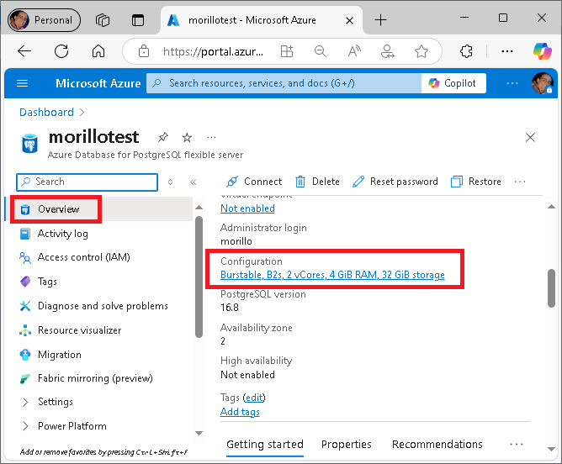The image size is (562, 464).
Task: Switch to the Recommendations tab
Action: 437,445
